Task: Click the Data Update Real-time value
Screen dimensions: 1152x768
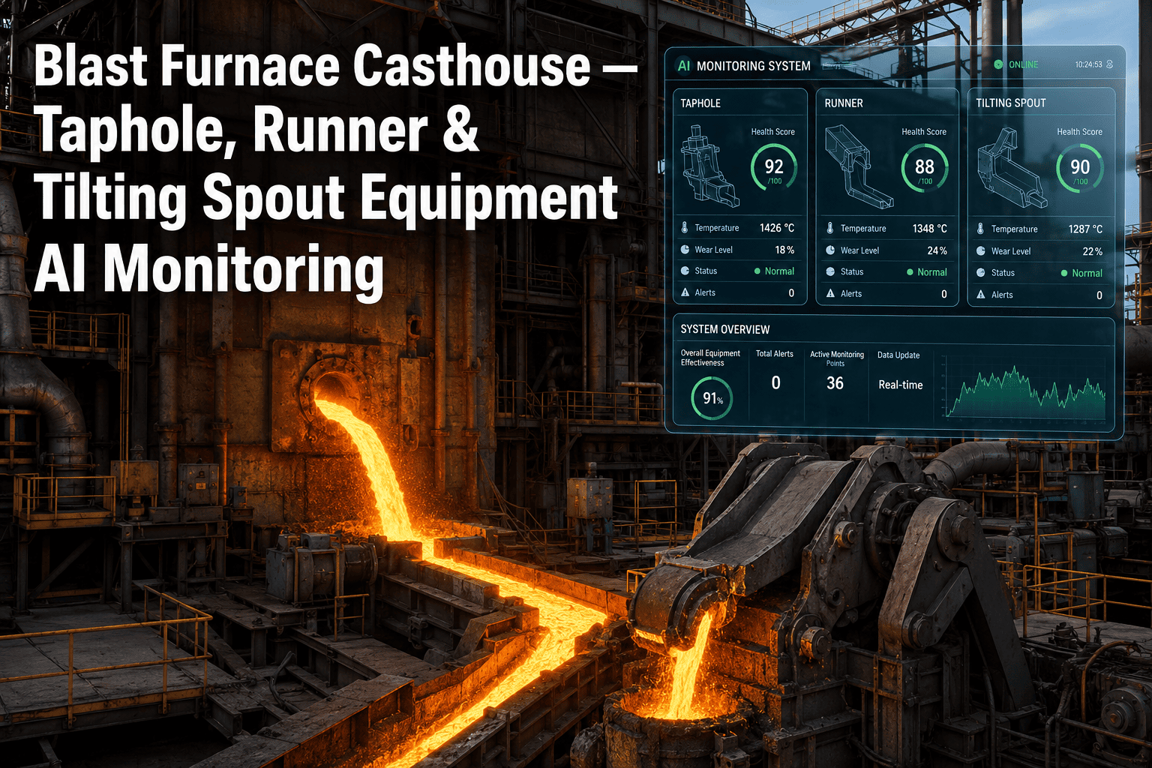Action: click(901, 385)
